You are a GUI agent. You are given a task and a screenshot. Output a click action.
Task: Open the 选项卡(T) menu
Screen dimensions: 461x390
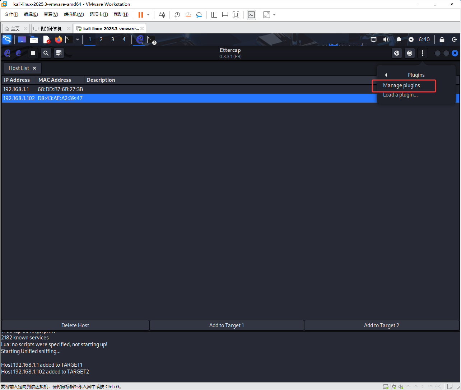pyautogui.click(x=99, y=14)
